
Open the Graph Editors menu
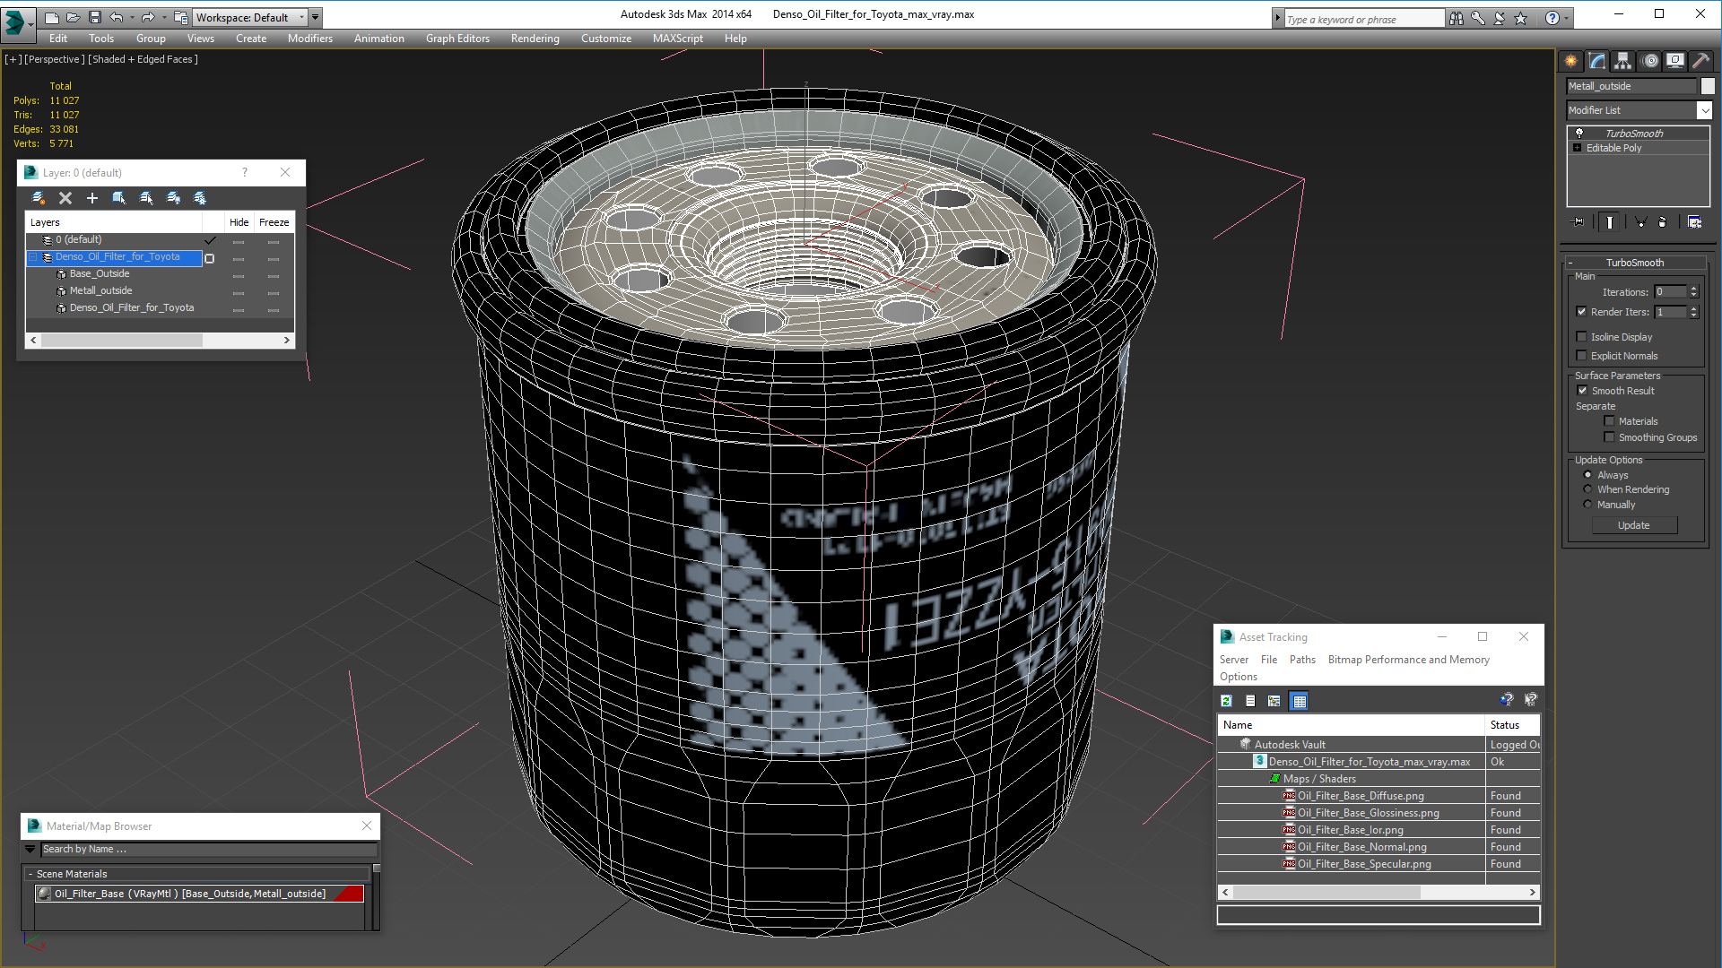click(457, 39)
